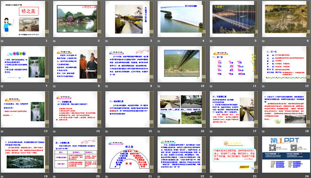Viewport: 311px width, 178px height.
Task: Select slide 16 with four bridge photos
Action: point(181,109)
